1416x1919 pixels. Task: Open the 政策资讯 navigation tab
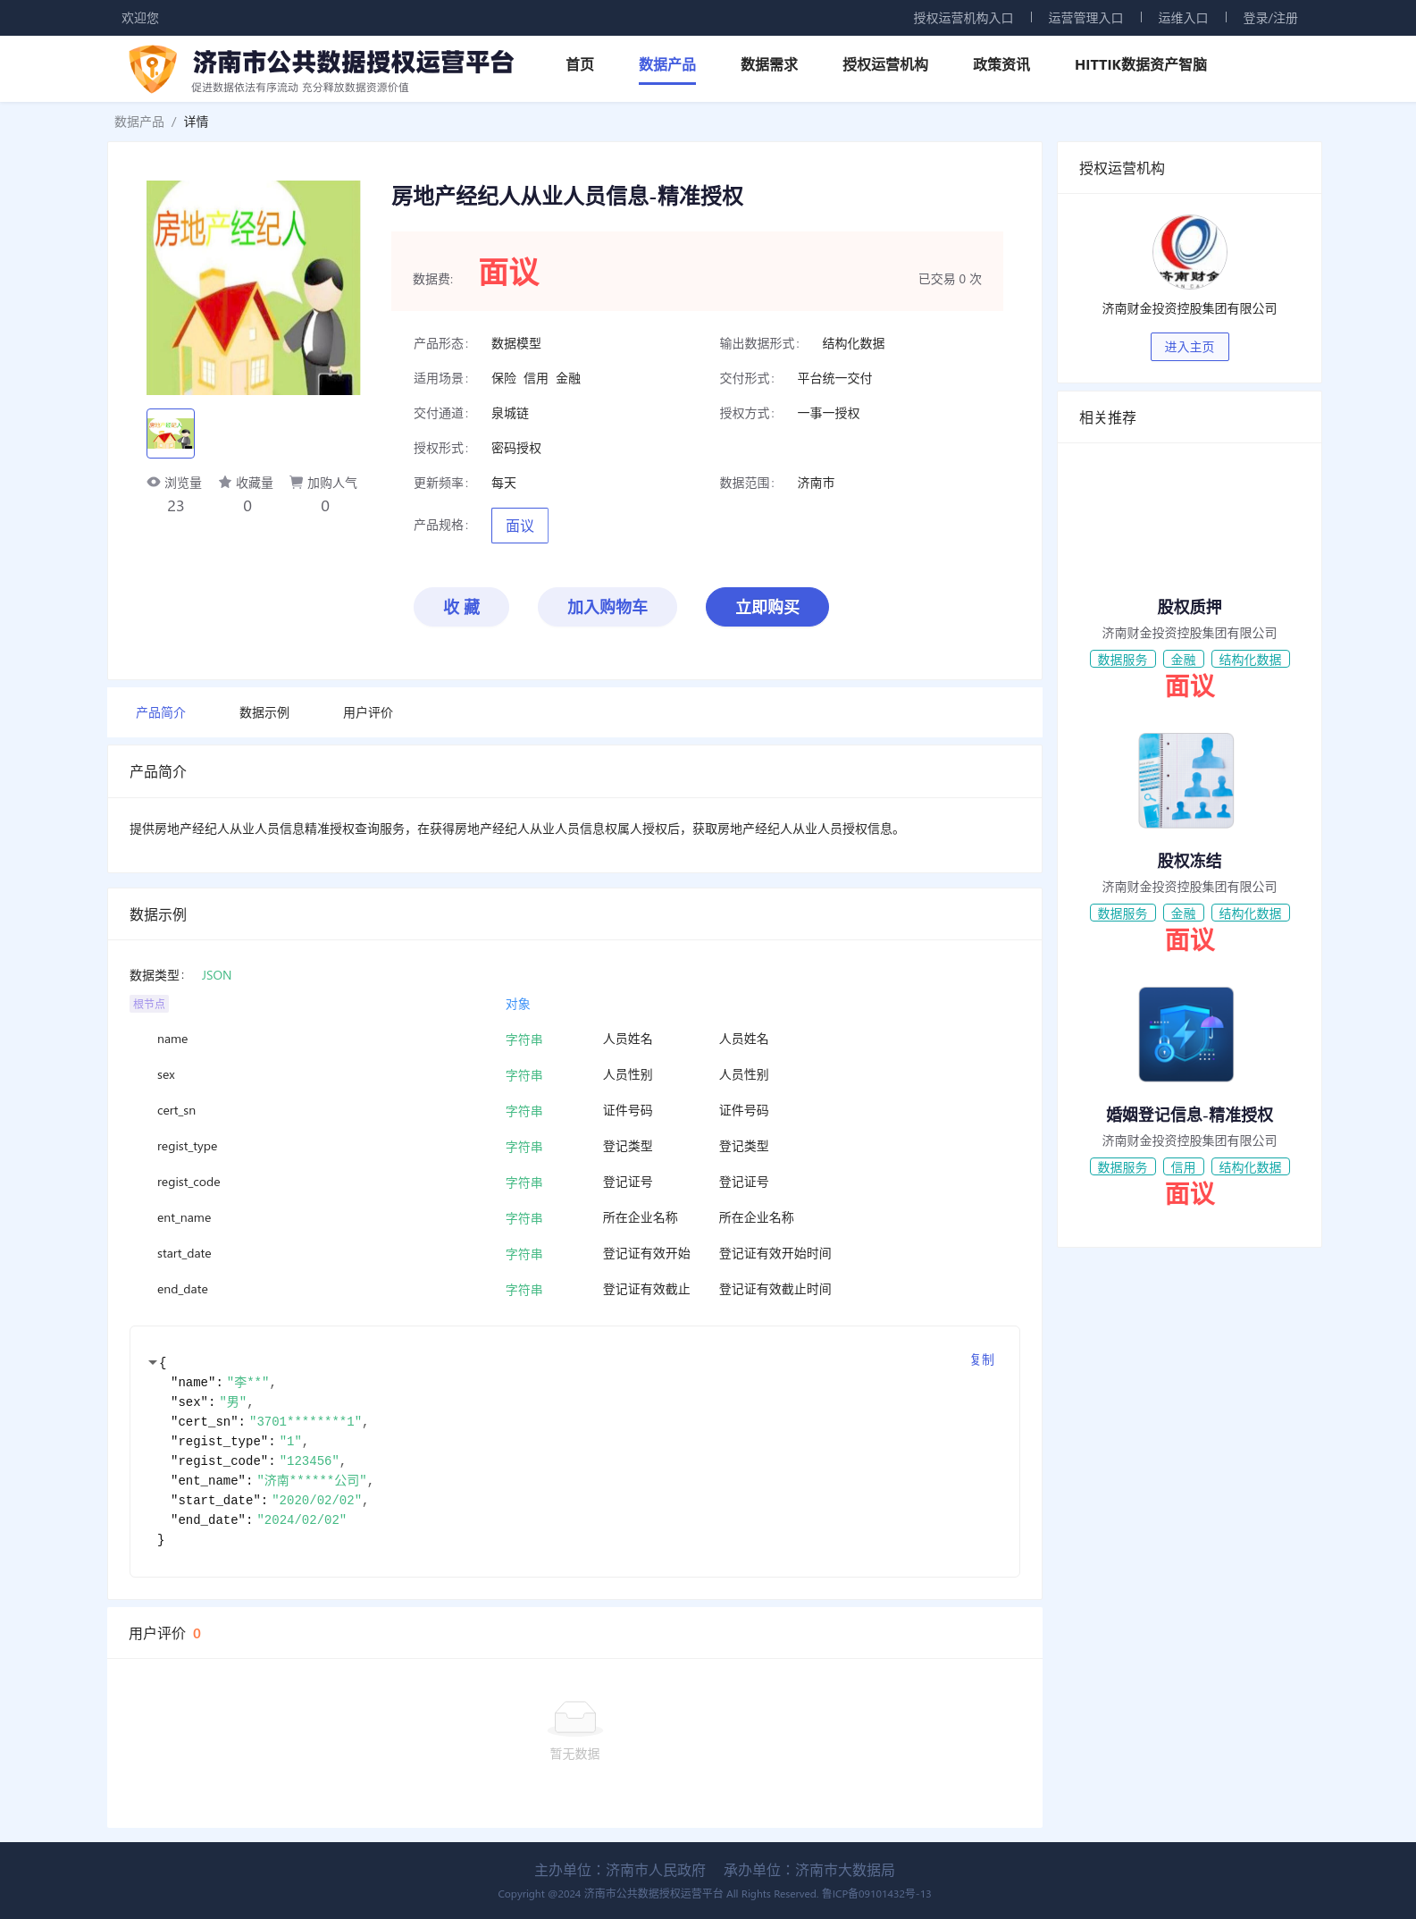(x=1001, y=64)
